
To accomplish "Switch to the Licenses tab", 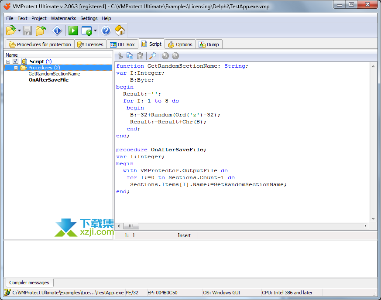I will point(90,44).
